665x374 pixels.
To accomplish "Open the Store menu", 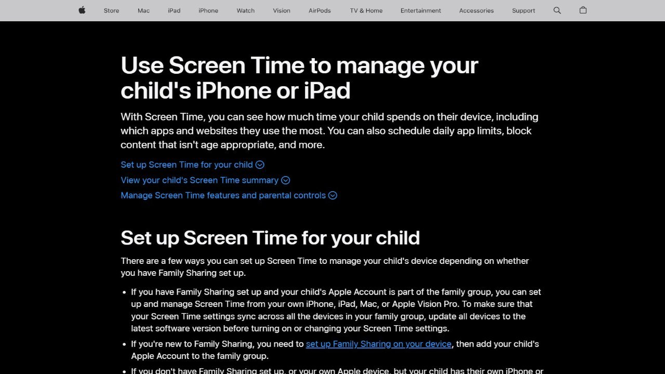I will [x=111, y=10].
